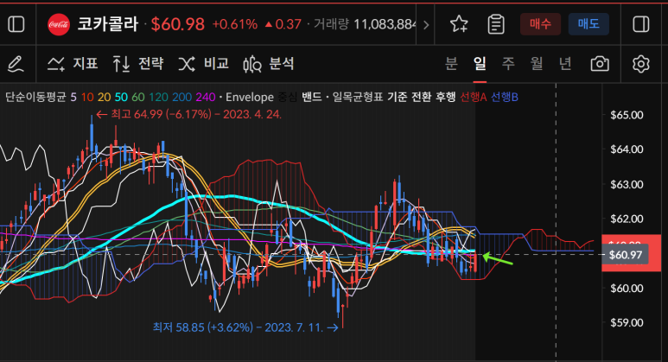The image size is (668, 362).
Task: Toggle Ichimoku 후행 lagging span
Action: tap(445, 97)
